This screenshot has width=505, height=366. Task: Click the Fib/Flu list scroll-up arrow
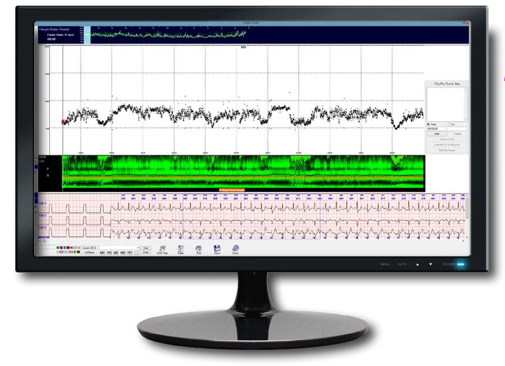click(x=465, y=90)
